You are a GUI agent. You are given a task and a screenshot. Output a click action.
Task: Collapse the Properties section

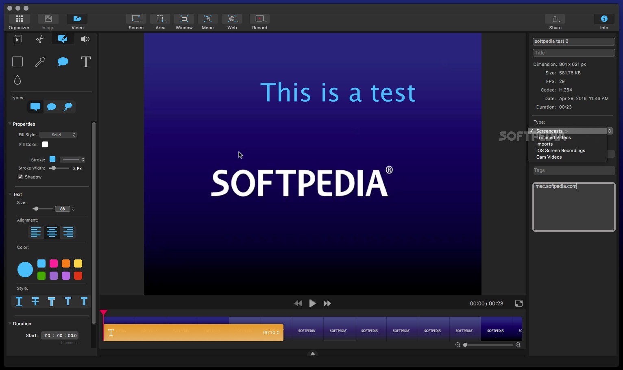point(10,124)
